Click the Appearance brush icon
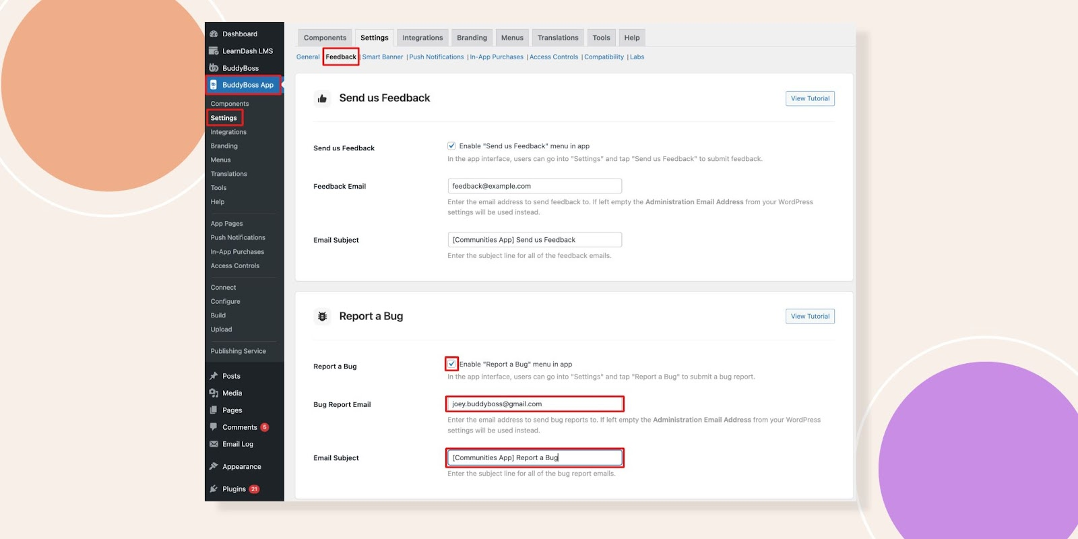Image resolution: width=1078 pixels, height=539 pixels. tap(214, 466)
